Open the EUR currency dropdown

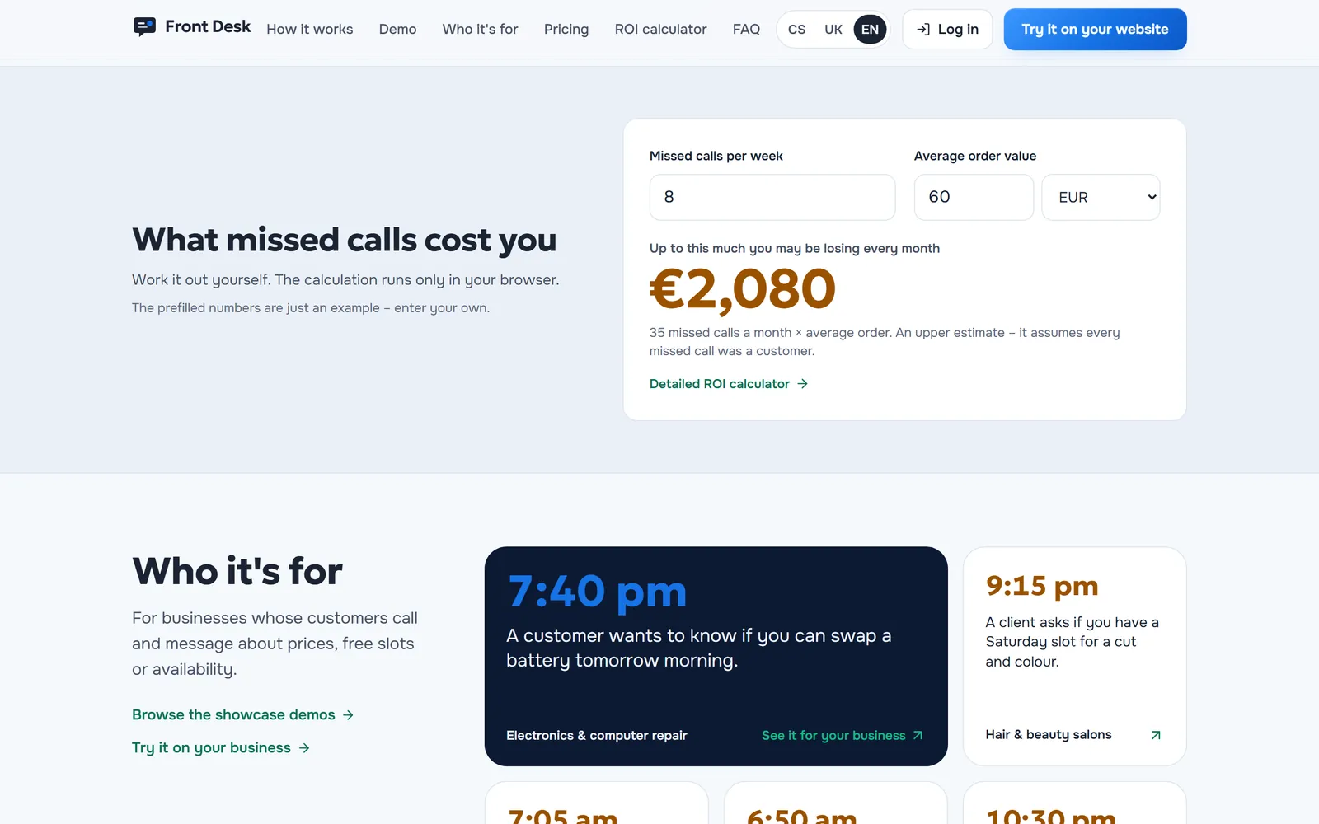click(1101, 197)
